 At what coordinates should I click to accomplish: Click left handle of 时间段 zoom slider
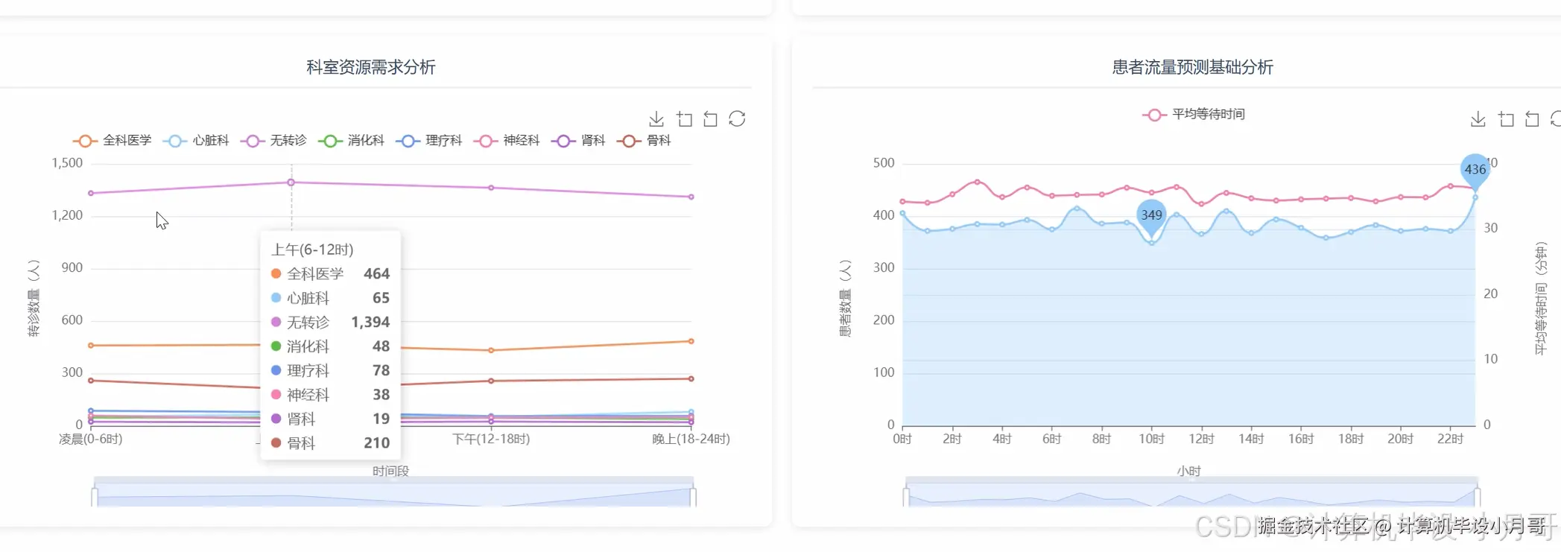[95, 497]
